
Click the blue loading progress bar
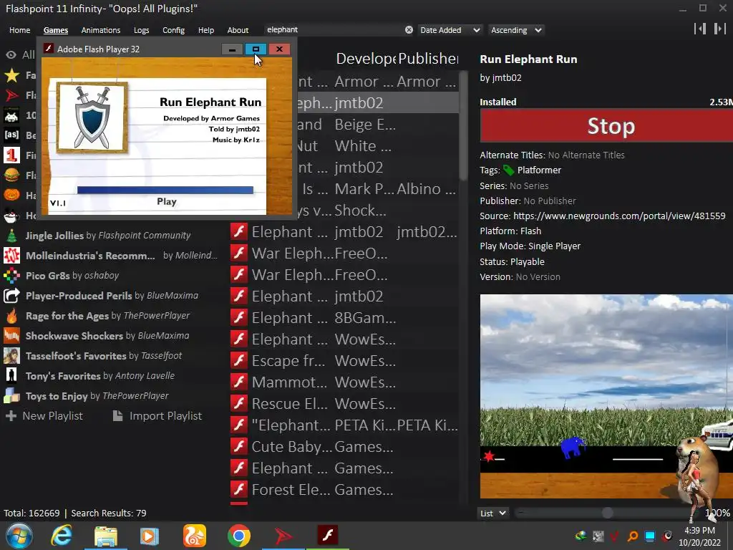click(165, 190)
